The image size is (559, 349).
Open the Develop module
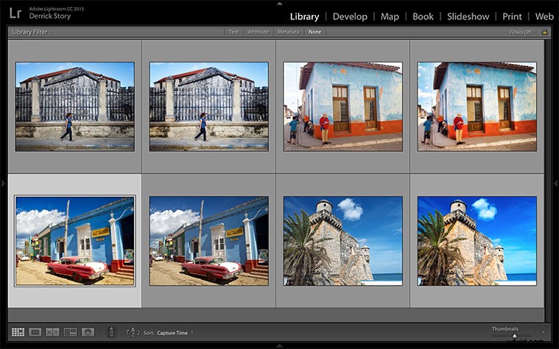point(350,16)
